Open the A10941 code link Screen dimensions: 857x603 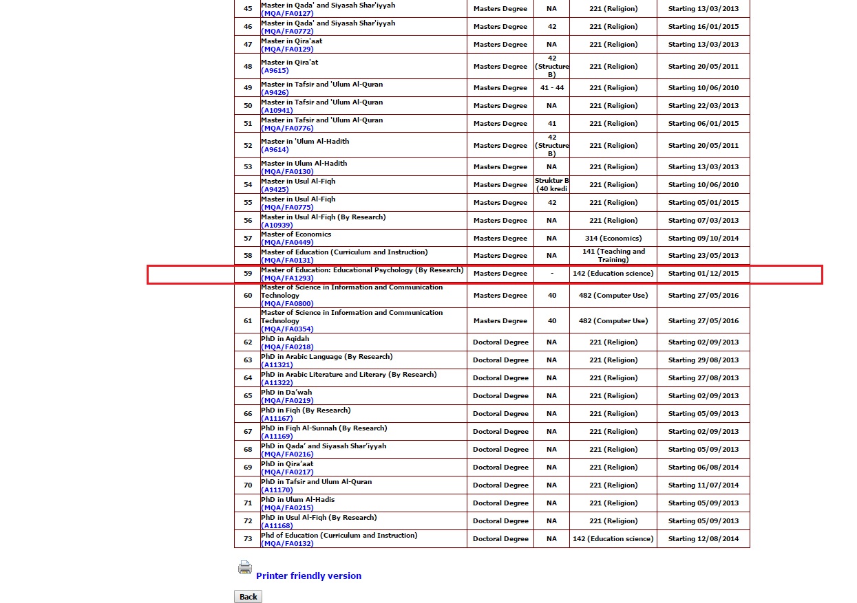tap(277, 110)
